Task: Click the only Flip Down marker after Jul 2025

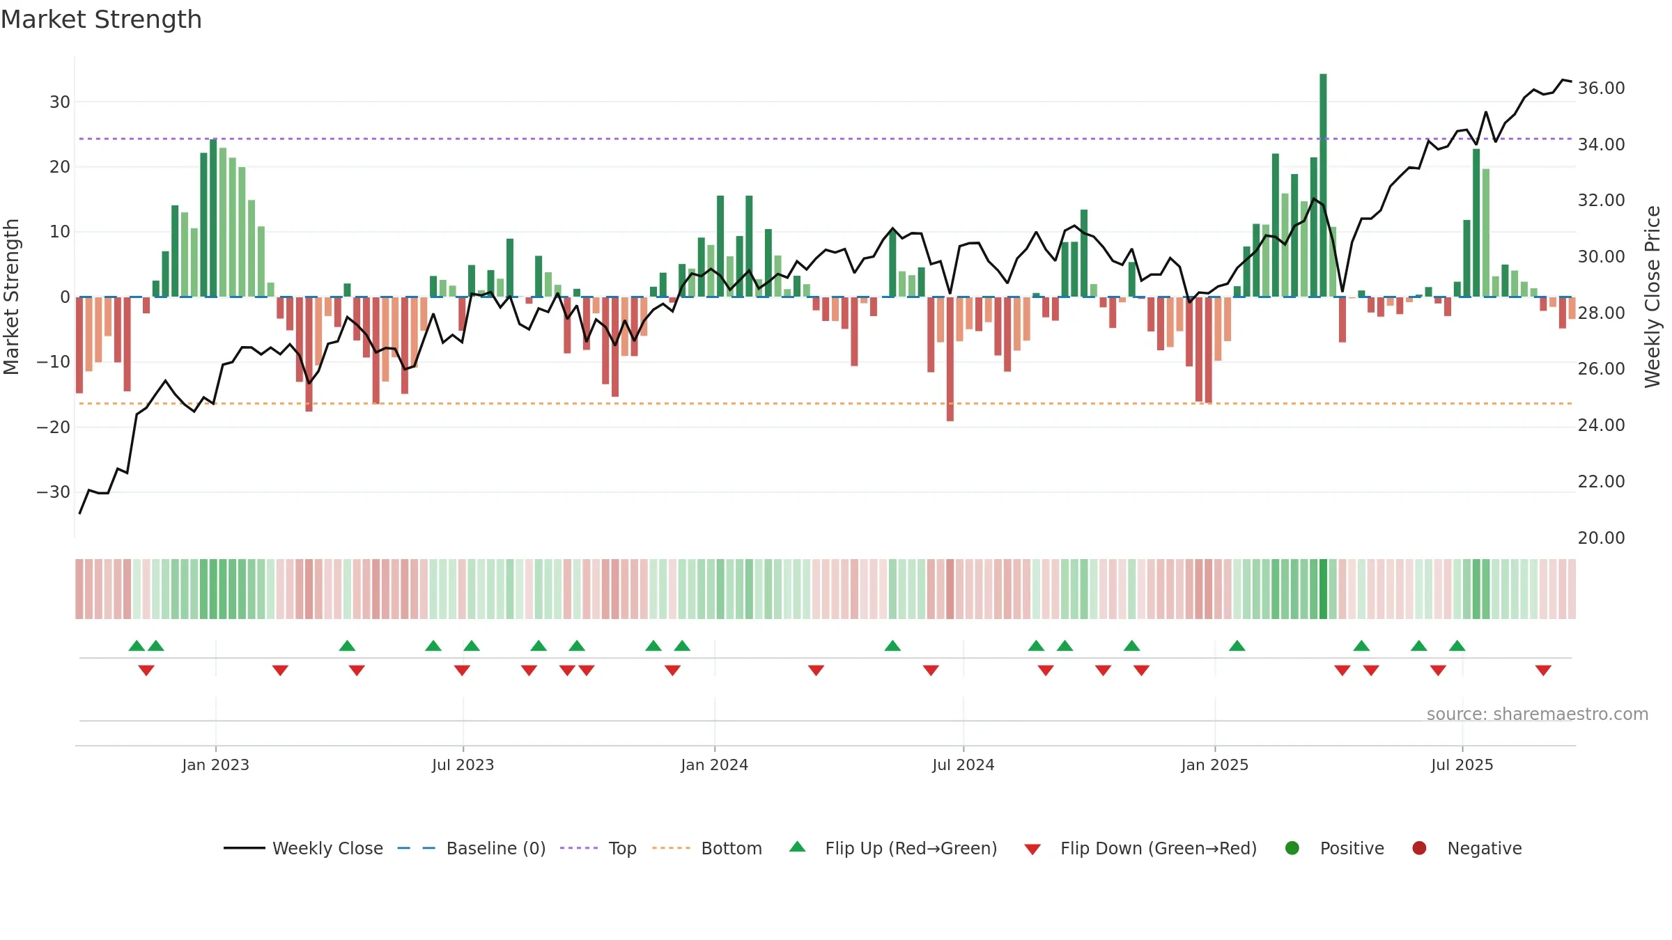Action: (x=1543, y=670)
